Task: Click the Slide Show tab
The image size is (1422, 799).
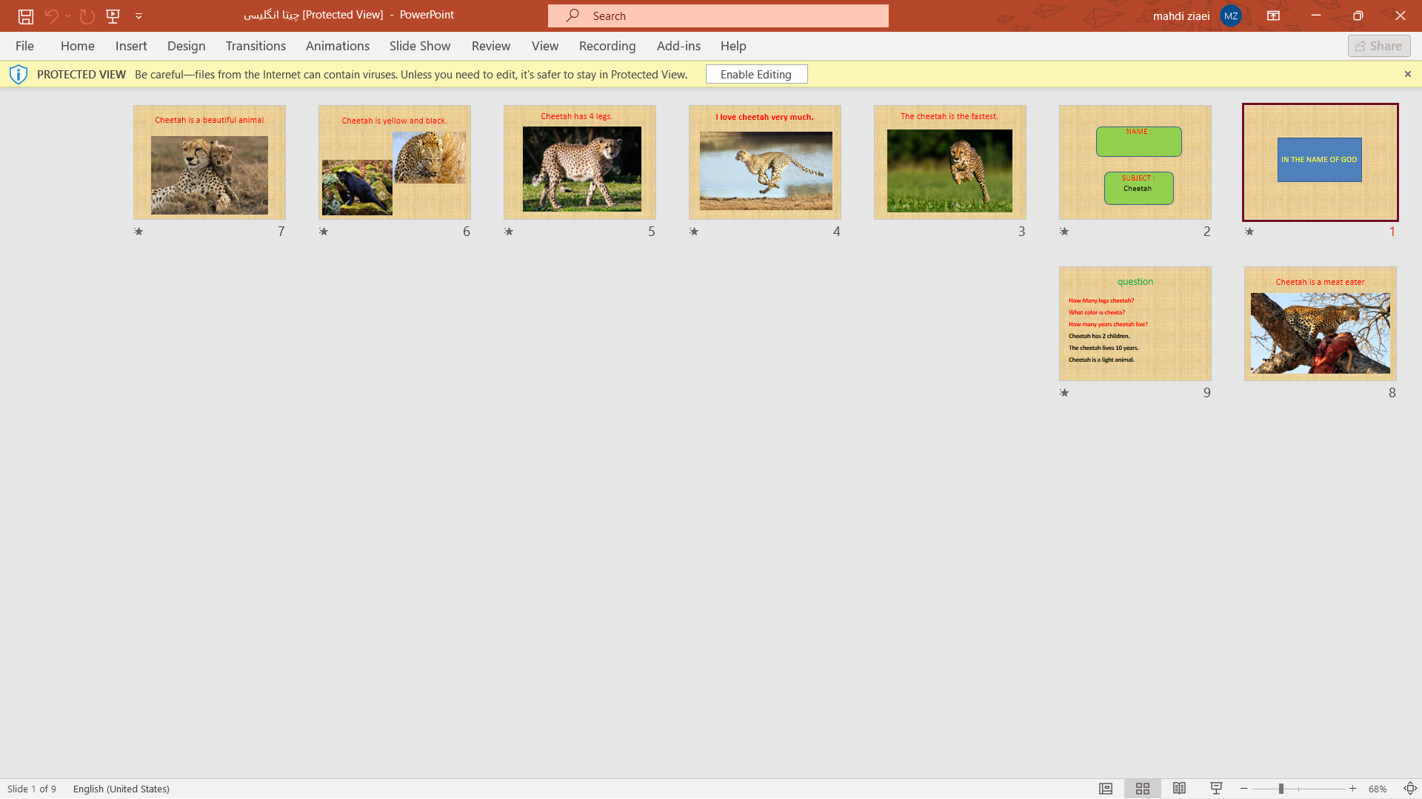Action: coord(419,46)
